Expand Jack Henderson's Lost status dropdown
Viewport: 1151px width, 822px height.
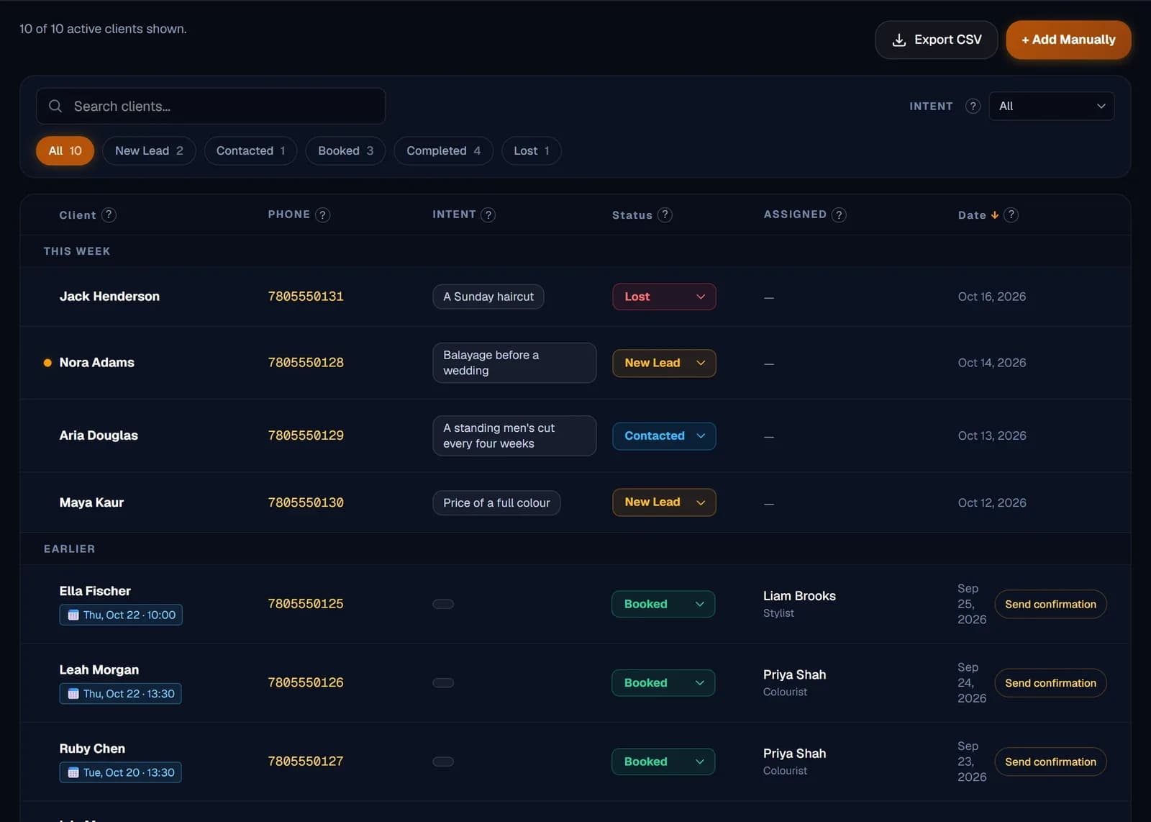(x=664, y=297)
